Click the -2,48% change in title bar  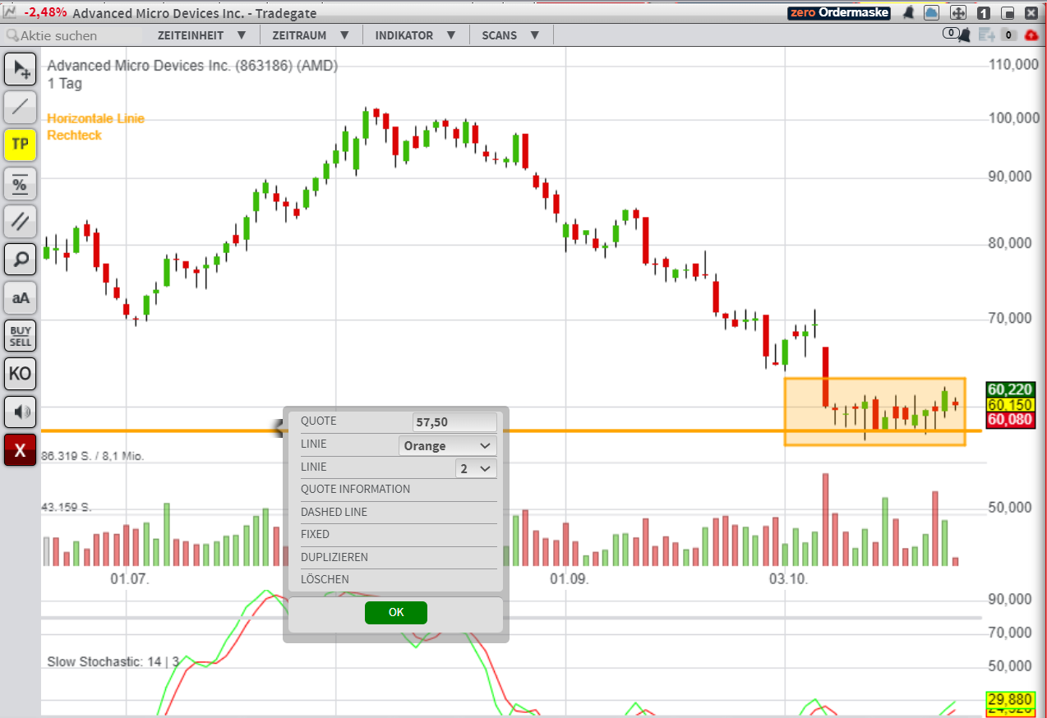(45, 13)
